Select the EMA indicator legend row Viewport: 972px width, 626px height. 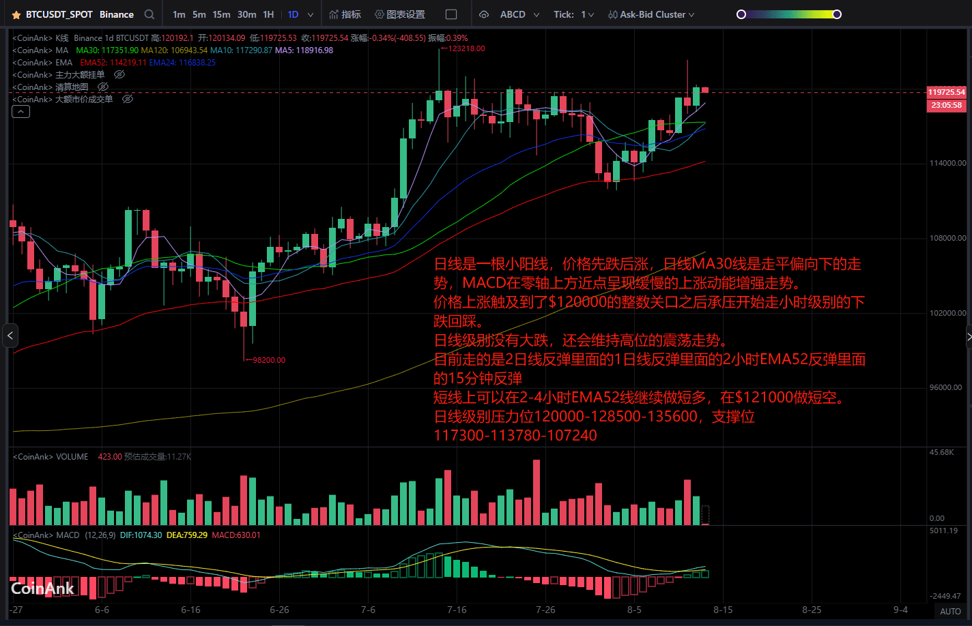click(x=114, y=62)
